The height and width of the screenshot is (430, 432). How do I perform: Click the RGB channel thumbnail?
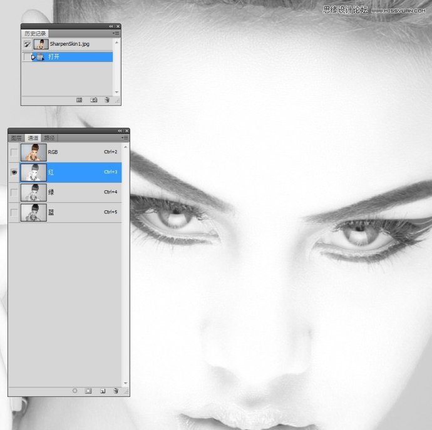click(x=34, y=152)
